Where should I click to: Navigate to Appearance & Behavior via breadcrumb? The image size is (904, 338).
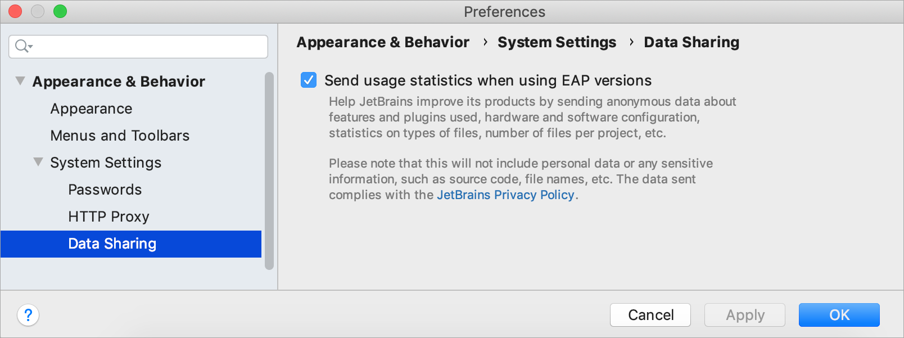[x=383, y=42]
